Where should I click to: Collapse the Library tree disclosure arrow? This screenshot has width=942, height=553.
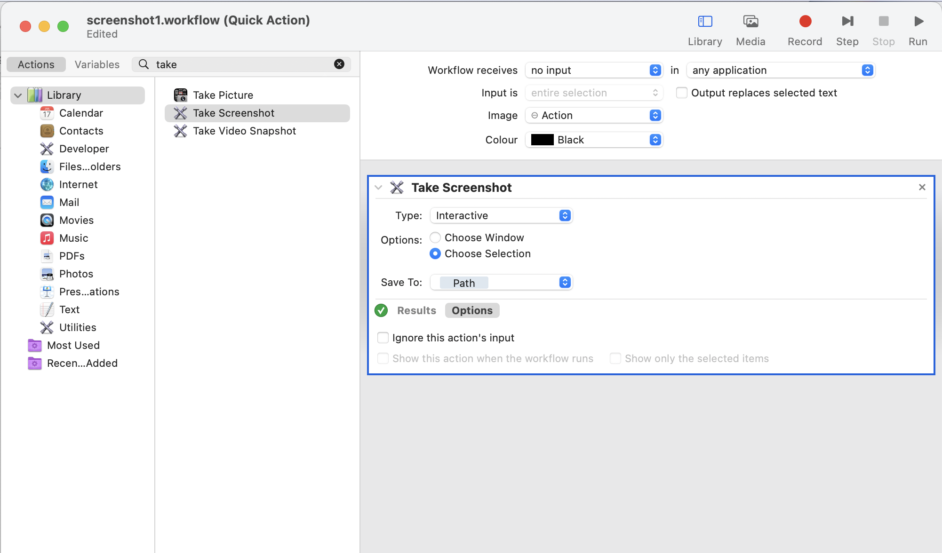point(18,95)
